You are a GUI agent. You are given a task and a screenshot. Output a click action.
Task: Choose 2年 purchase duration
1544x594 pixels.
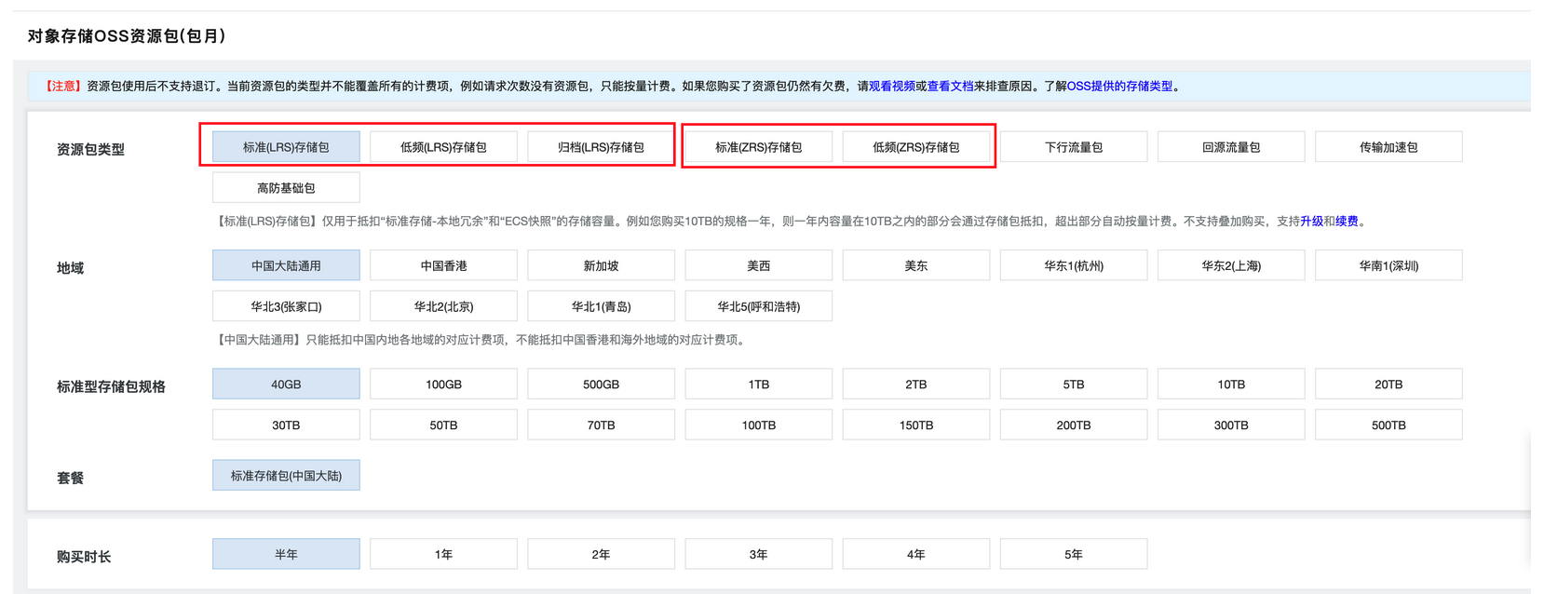[x=601, y=554]
